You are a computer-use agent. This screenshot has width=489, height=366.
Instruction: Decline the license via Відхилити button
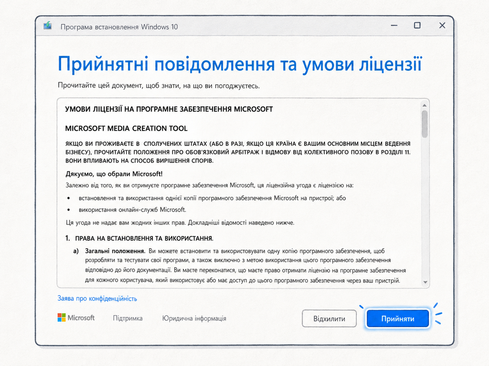pos(329,318)
